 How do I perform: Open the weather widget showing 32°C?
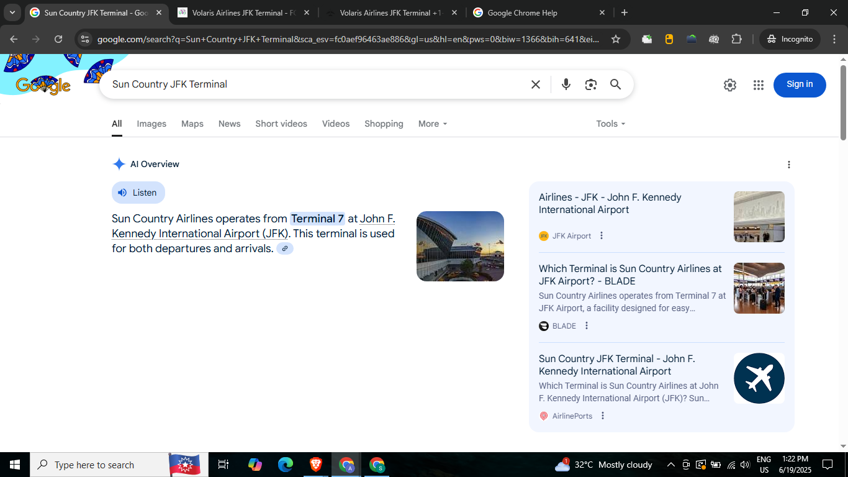click(603, 465)
